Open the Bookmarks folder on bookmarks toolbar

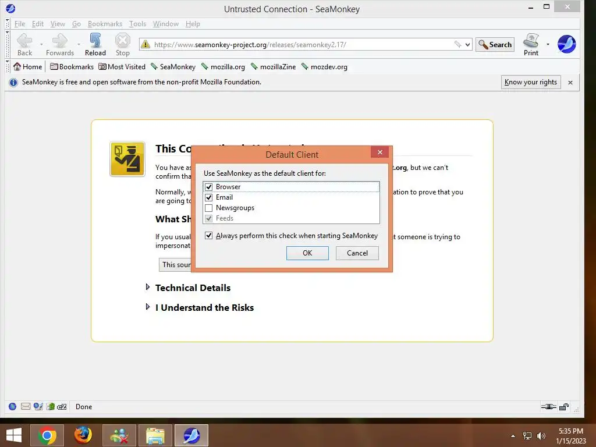pyautogui.click(x=72, y=67)
